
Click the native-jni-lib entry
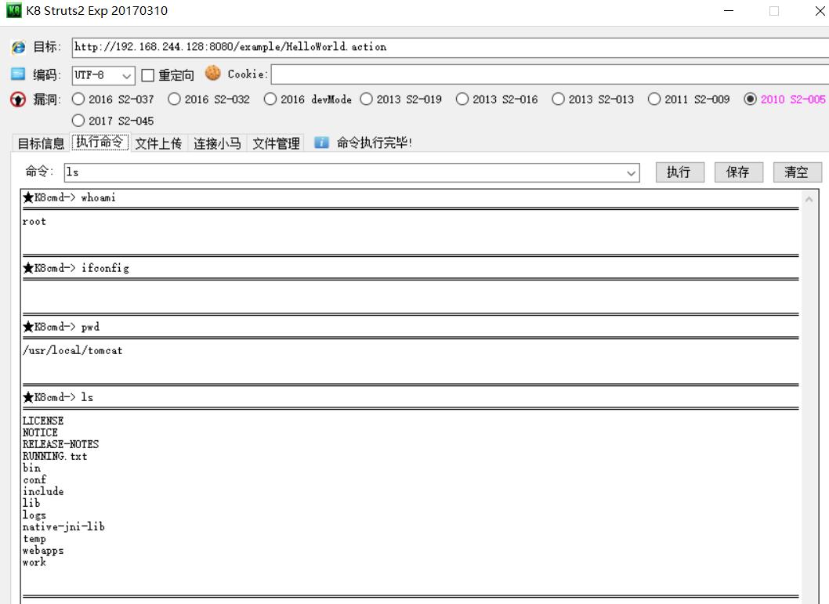click(63, 527)
